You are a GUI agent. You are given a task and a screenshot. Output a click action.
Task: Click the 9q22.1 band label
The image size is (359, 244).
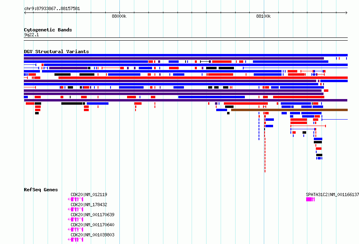(x=31, y=35)
